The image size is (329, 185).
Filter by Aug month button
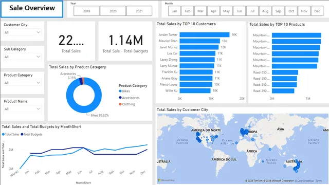point(265,11)
